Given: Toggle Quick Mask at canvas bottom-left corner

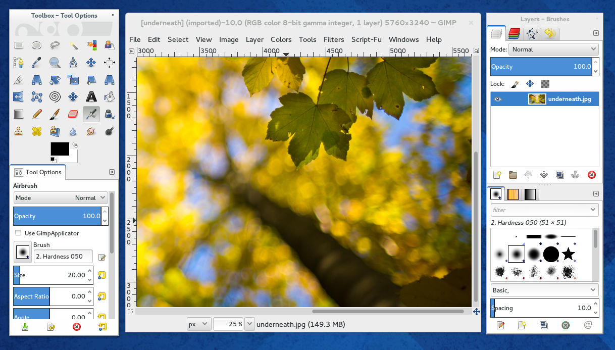Looking at the screenshot, I should click(x=131, y=312).
